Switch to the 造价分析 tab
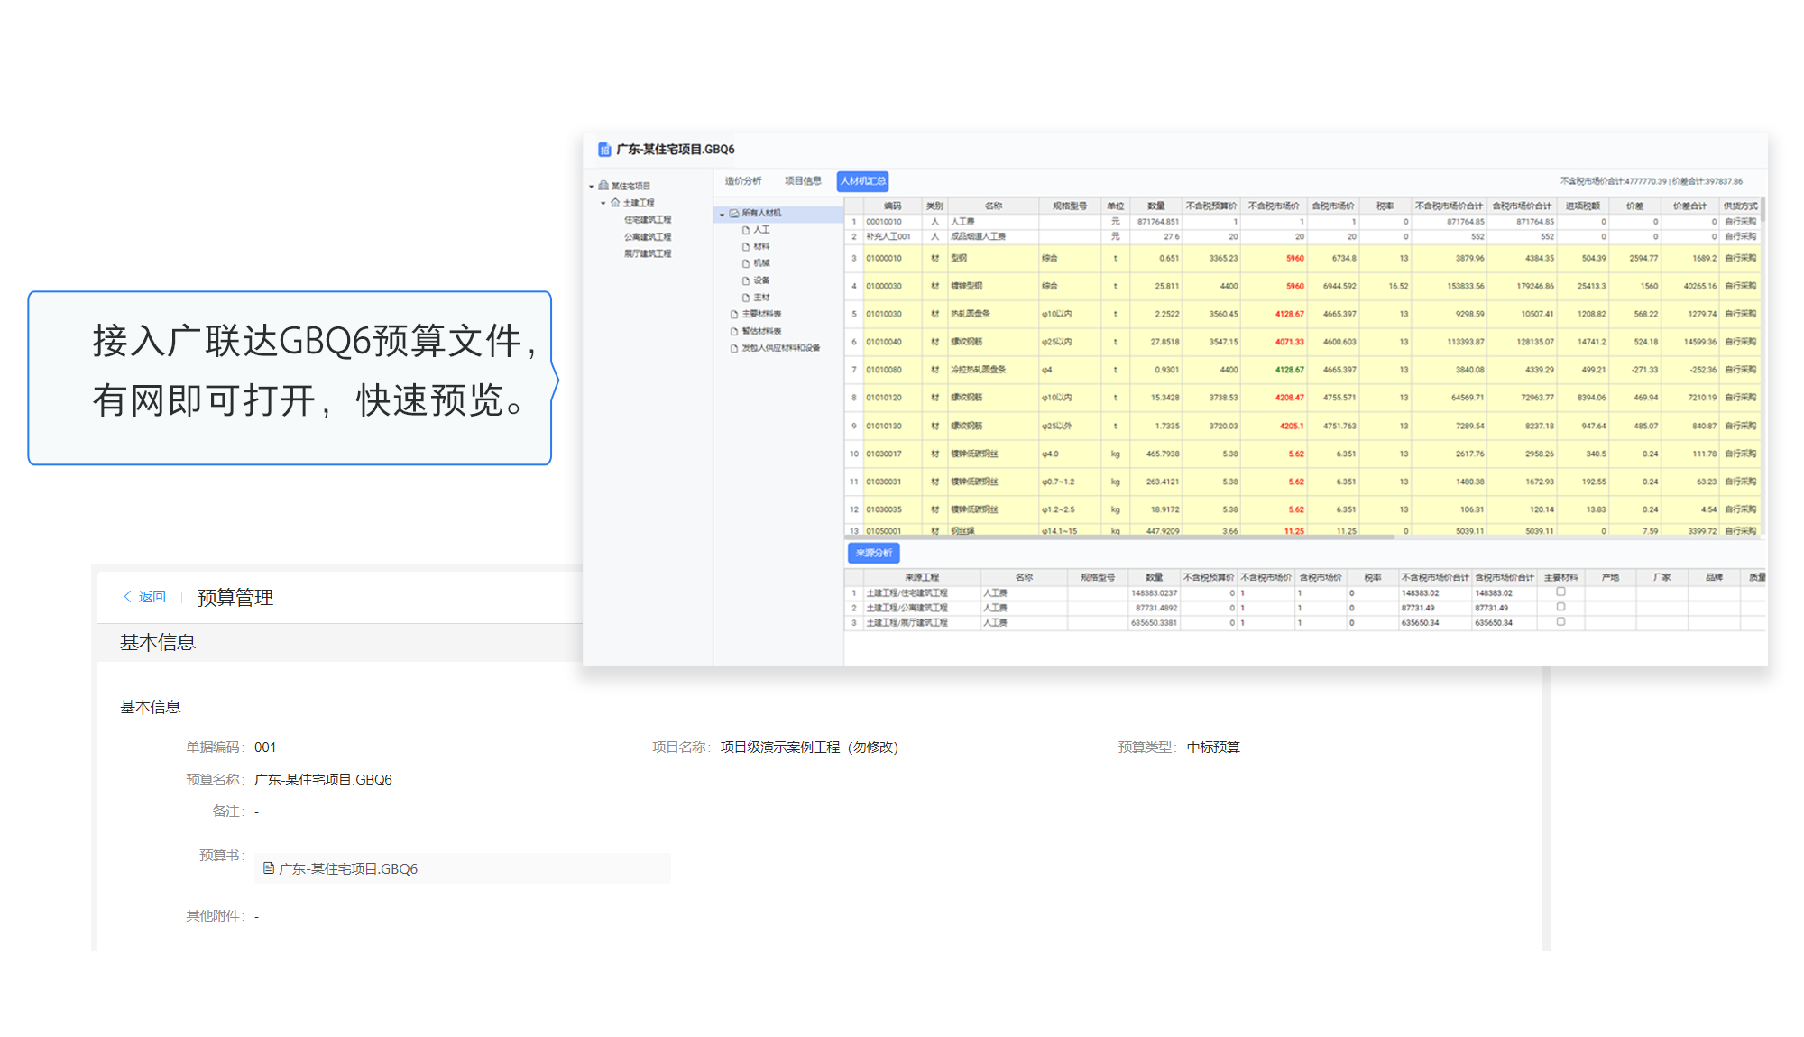The image size is (1804, 1037). tap(743, 181)
